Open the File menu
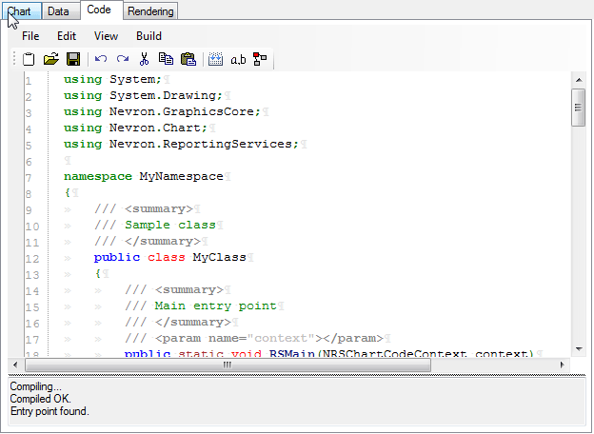 pyautogui.click(x=30, y=35)
